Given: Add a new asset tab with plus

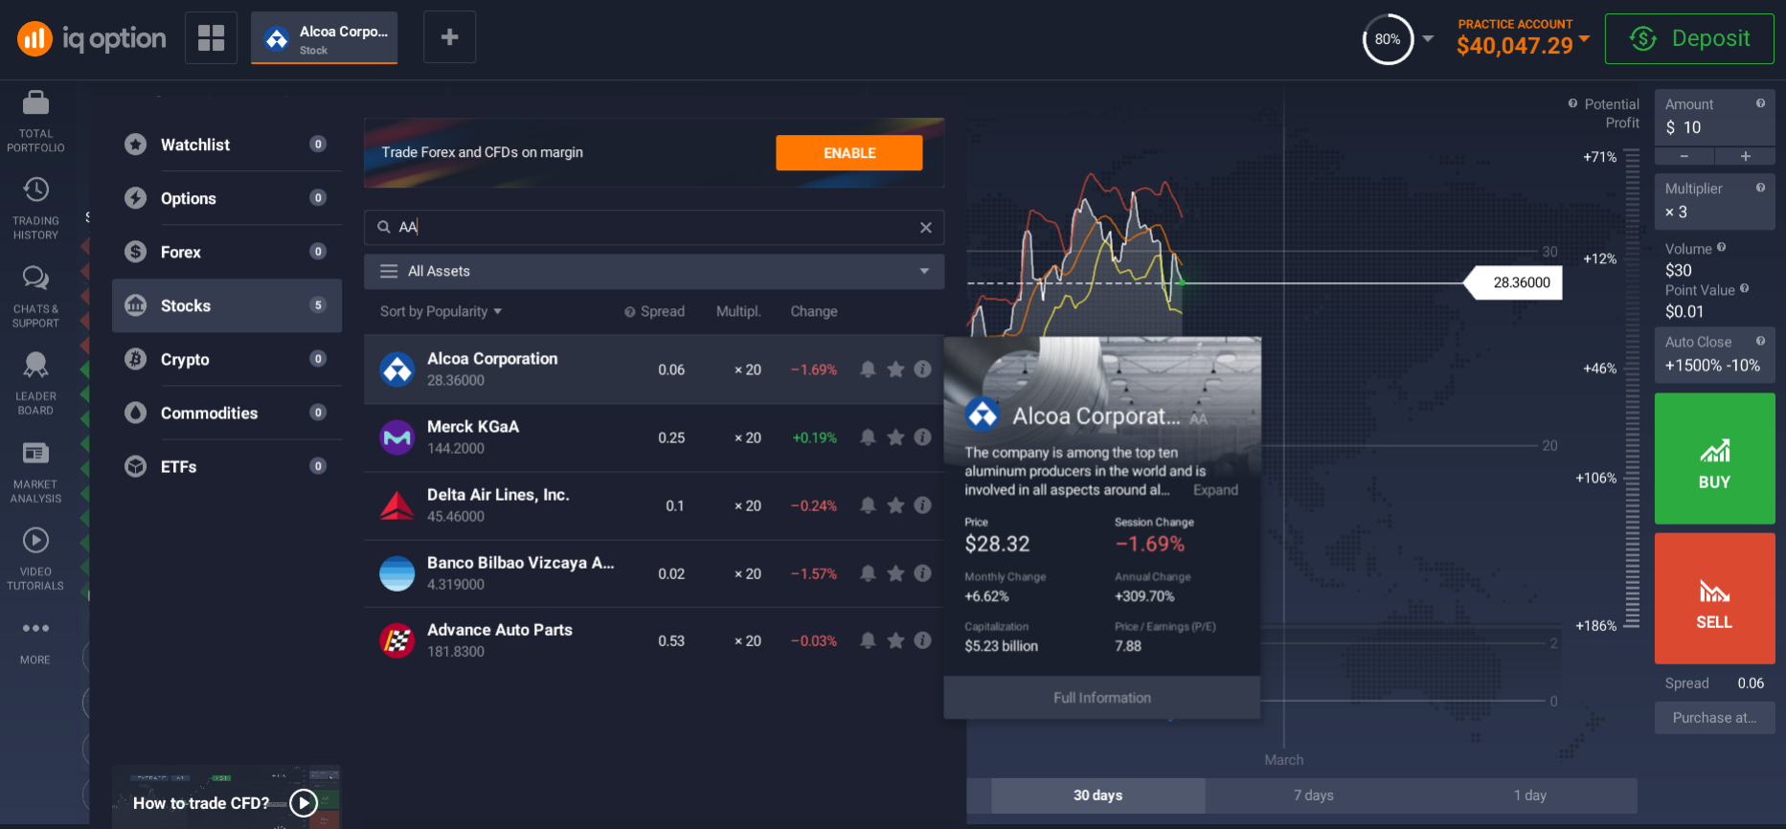Looking at the screenshot, I should click(x=449, y=37).
